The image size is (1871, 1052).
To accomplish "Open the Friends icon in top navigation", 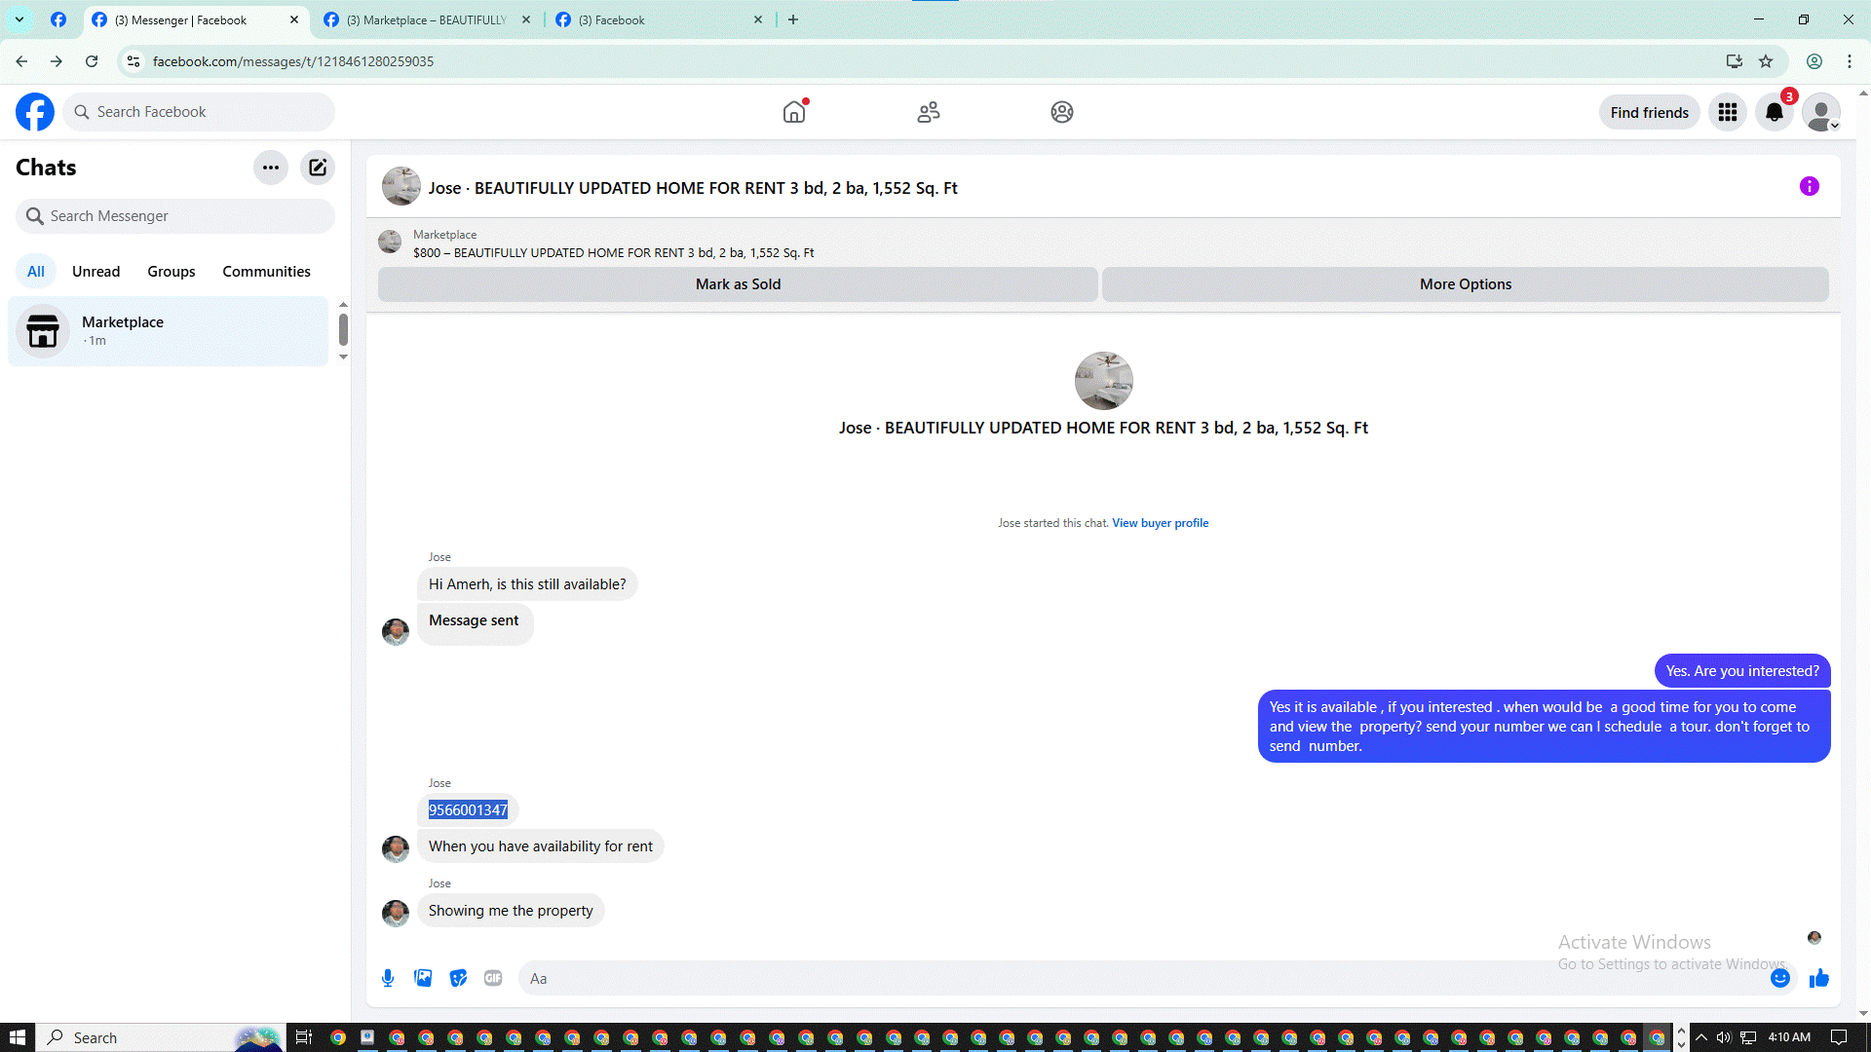I will (929, 112).
